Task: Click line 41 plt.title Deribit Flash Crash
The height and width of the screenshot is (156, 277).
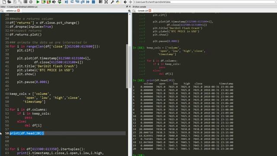Action: [x=47, y=66]
